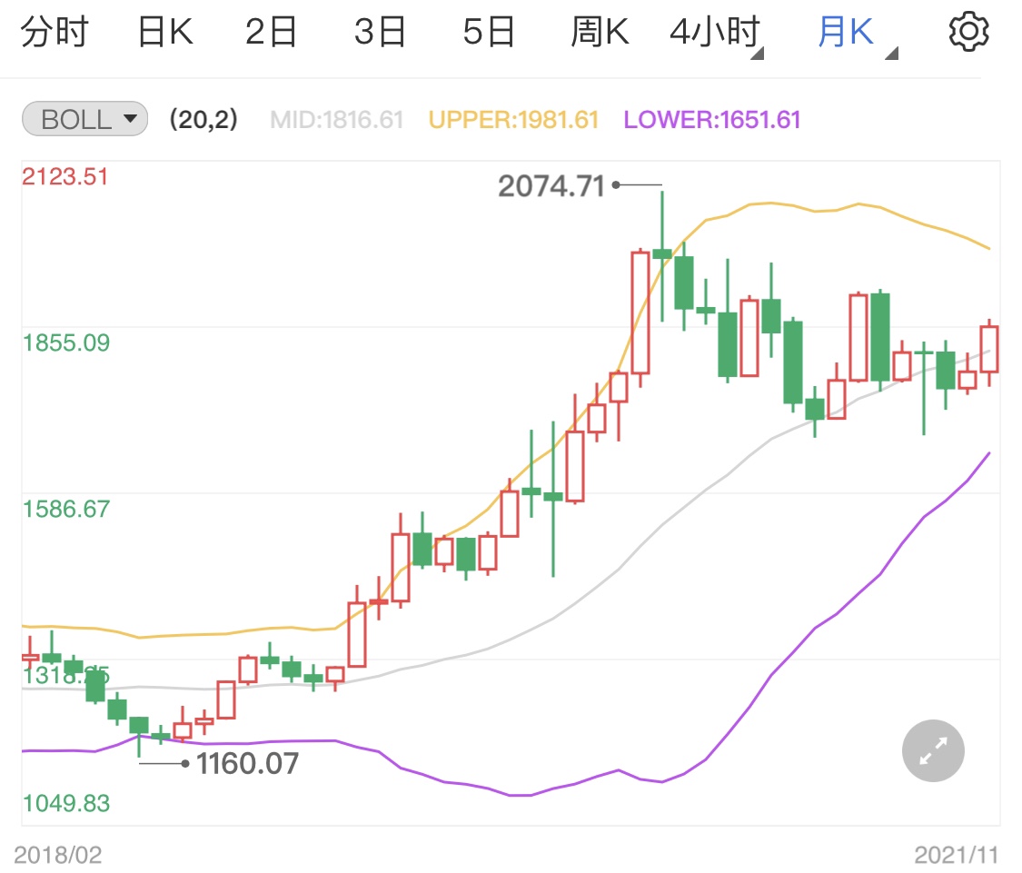The width and height of the screenshot is (1022, 873).
Task: Select the 2日 period tab
Action: click(x=271, y=32)
